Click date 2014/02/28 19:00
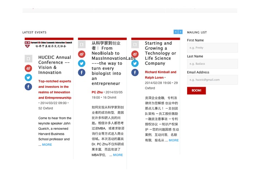Image resolution: width=253 pixels, height=180 pixels. click(158, 83)
